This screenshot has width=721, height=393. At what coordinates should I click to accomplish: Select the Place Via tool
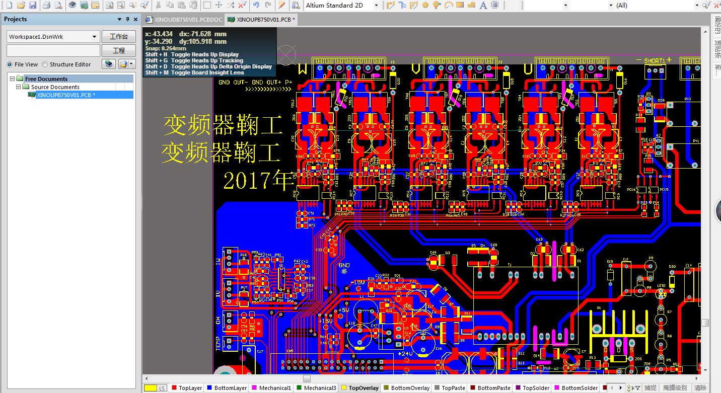click(x=437, y=6)
